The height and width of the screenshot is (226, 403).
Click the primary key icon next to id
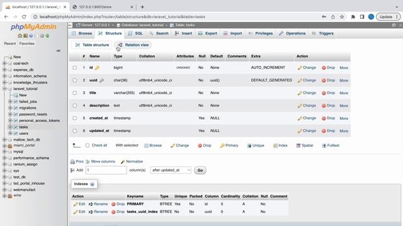97,68
